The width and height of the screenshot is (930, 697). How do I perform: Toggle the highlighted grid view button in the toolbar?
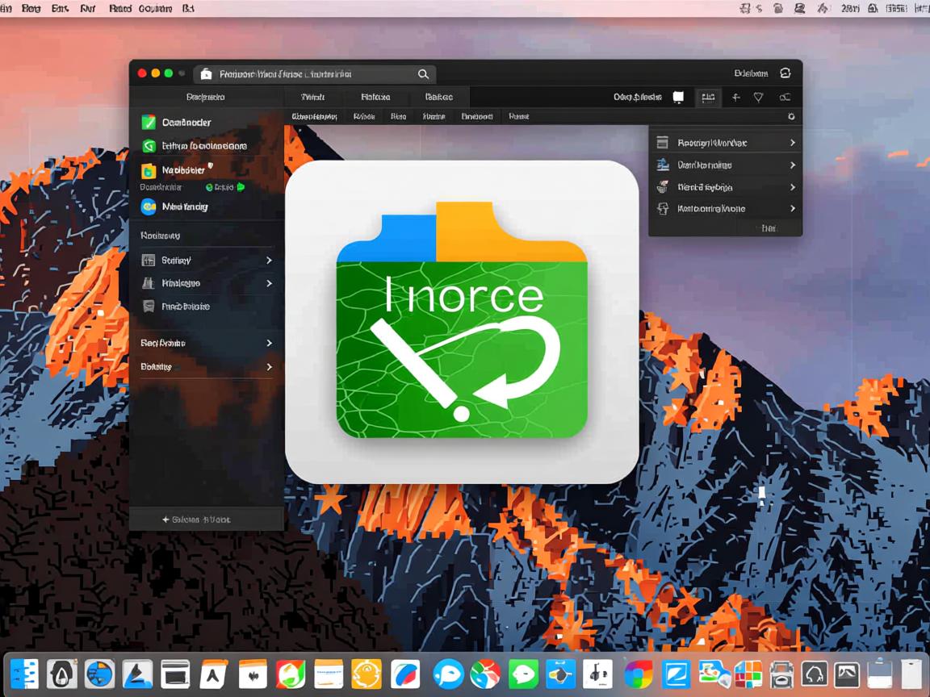pyautogui.click(x=708, y=98)
